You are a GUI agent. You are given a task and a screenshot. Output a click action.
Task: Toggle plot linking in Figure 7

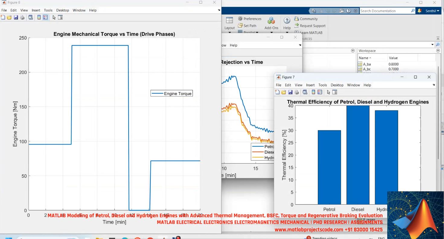click(305, 92)
